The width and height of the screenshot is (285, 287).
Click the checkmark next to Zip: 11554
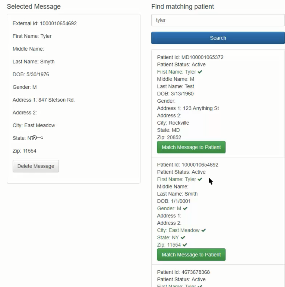pos(185,245)
